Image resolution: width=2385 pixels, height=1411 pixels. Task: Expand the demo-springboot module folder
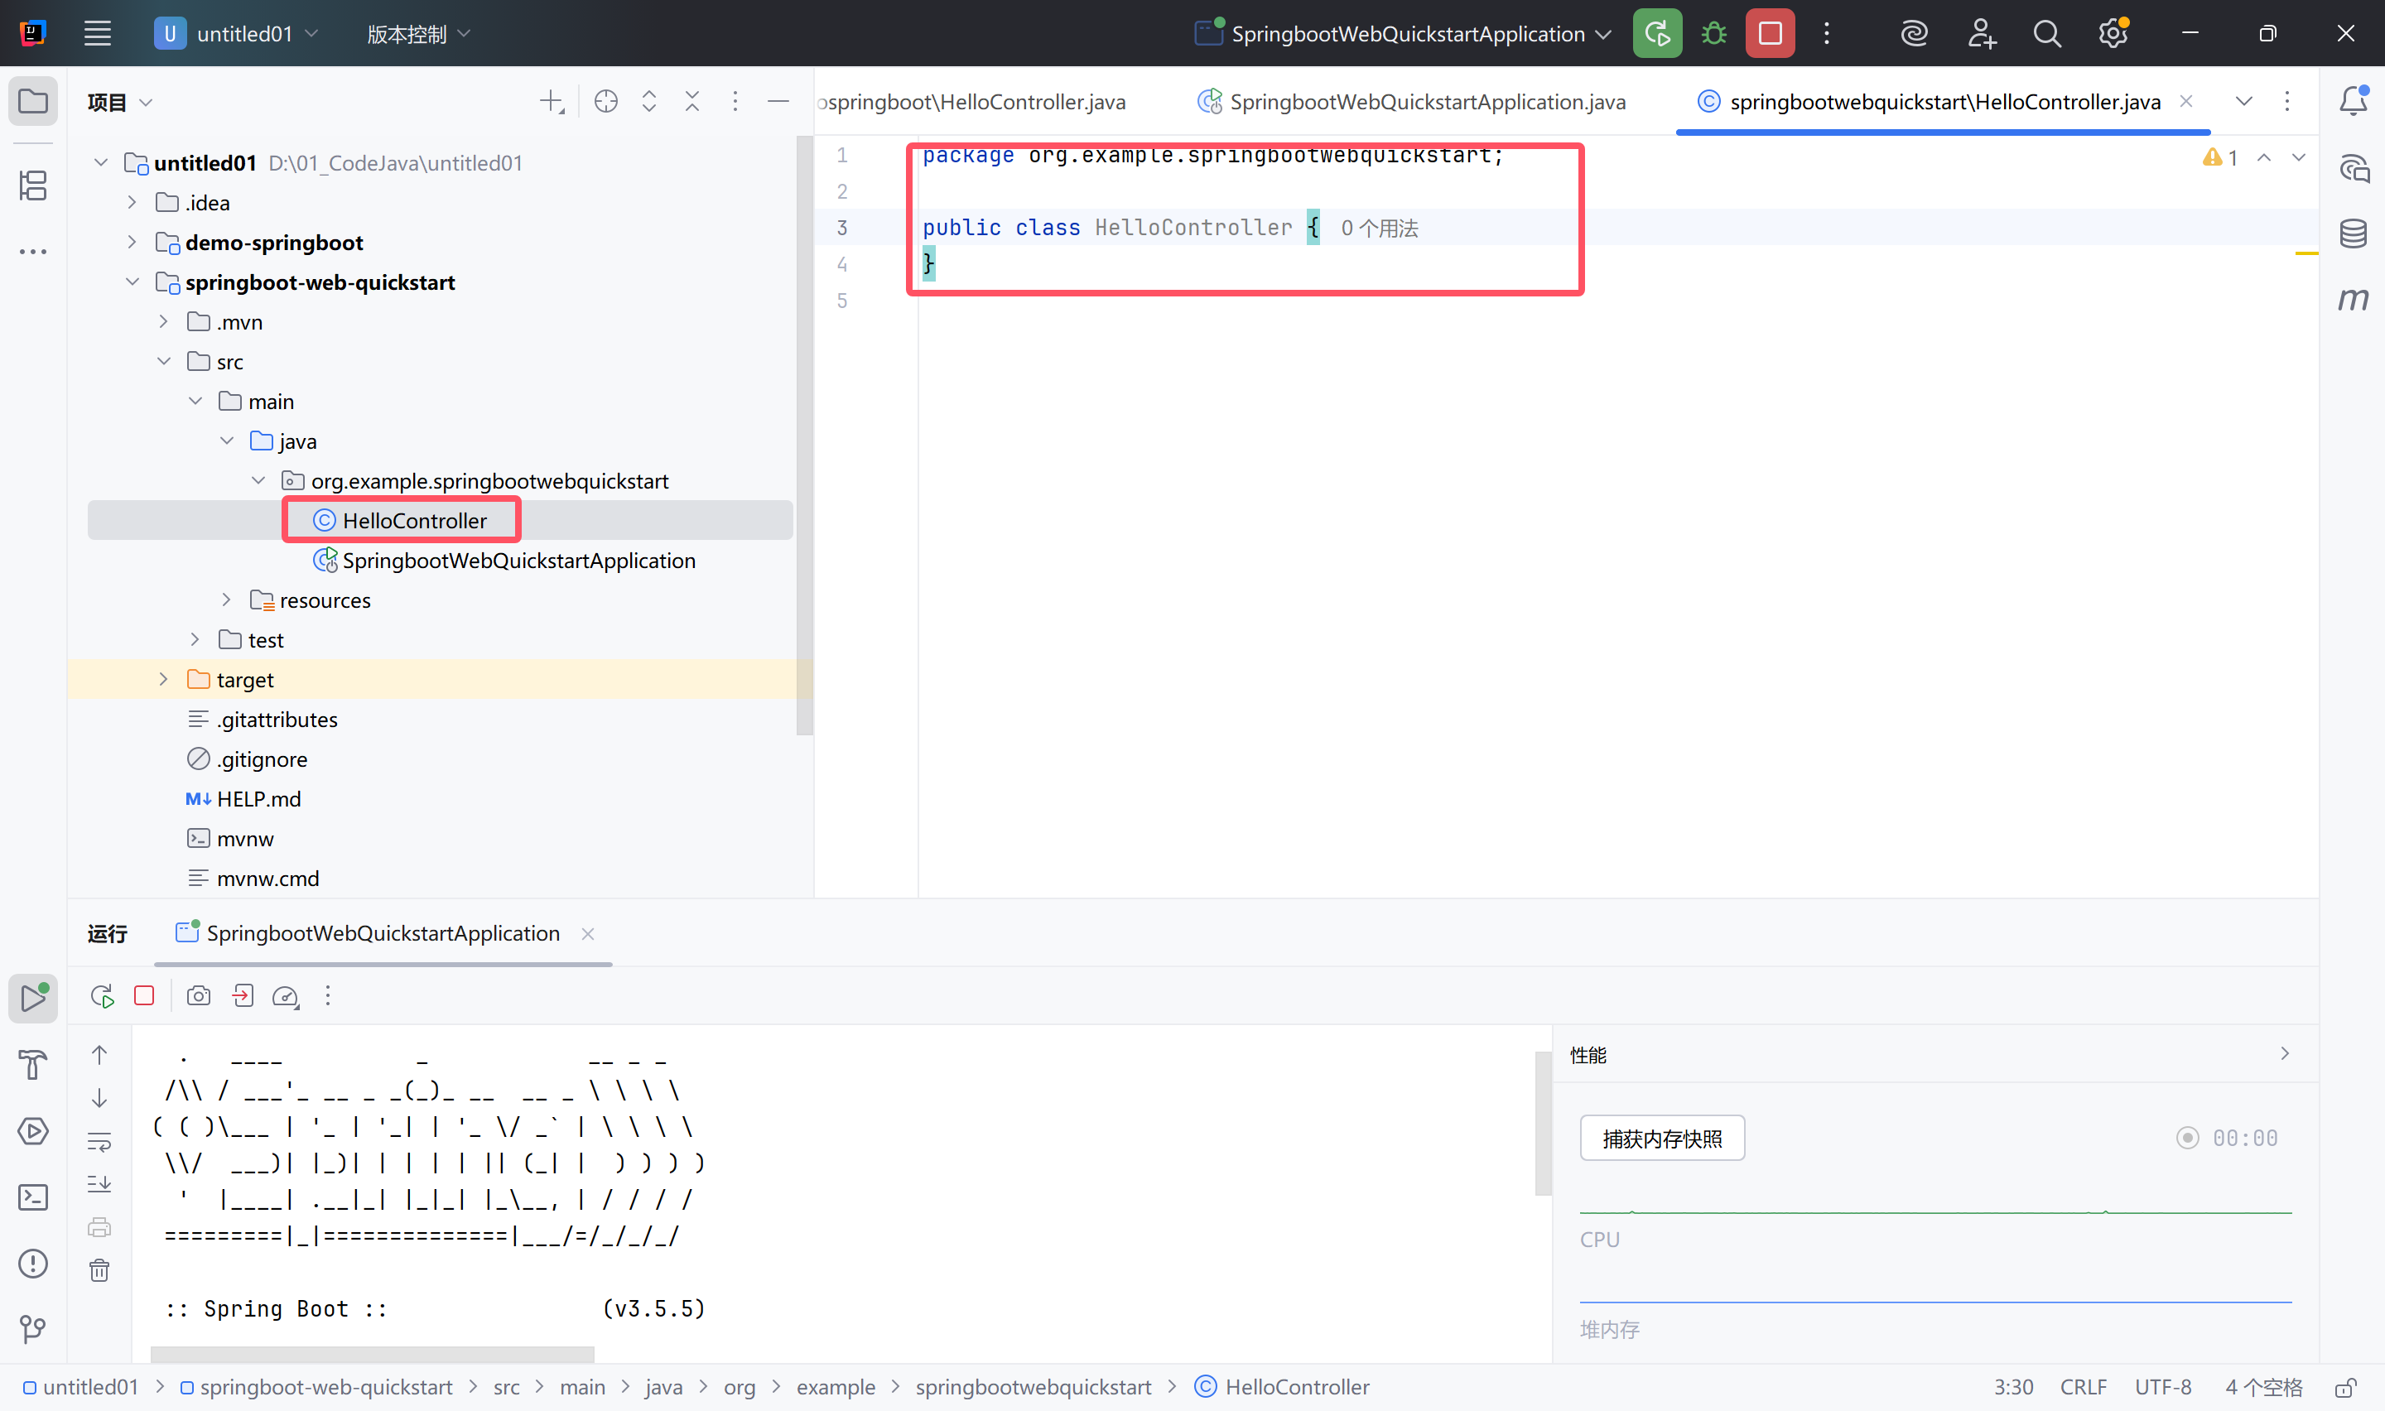tap(132, 243)
